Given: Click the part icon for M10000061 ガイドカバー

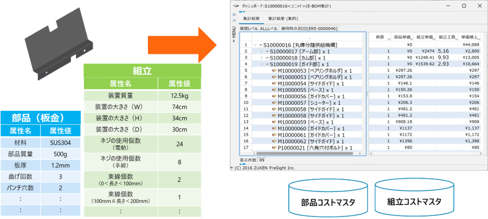Looking at the screenshot, I should click(274, 135).
